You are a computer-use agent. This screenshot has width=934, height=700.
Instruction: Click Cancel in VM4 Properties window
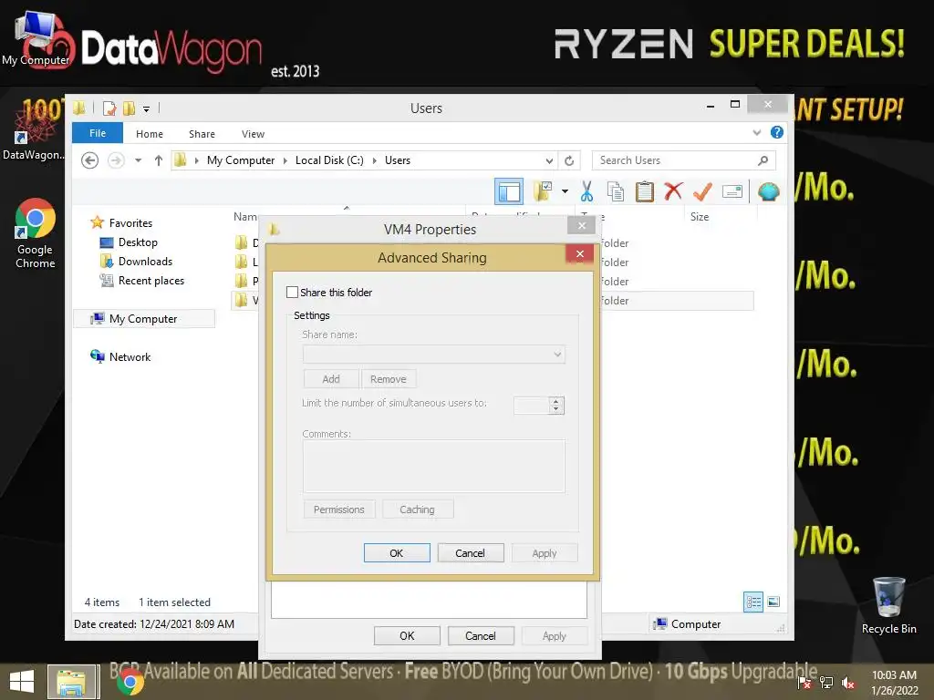480,635
